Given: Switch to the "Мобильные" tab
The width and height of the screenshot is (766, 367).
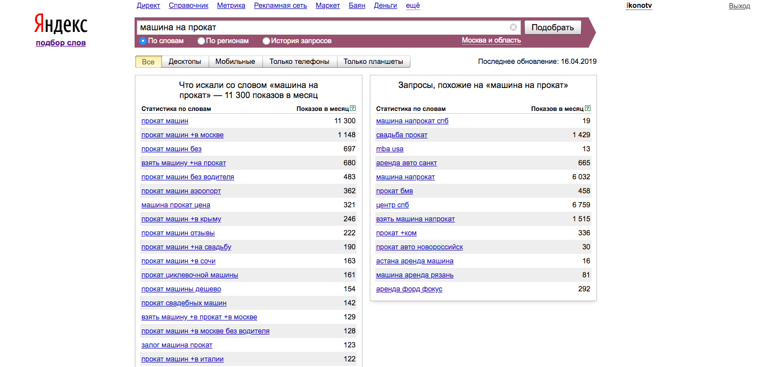Looking at the screenshot, I should point(235,62).
